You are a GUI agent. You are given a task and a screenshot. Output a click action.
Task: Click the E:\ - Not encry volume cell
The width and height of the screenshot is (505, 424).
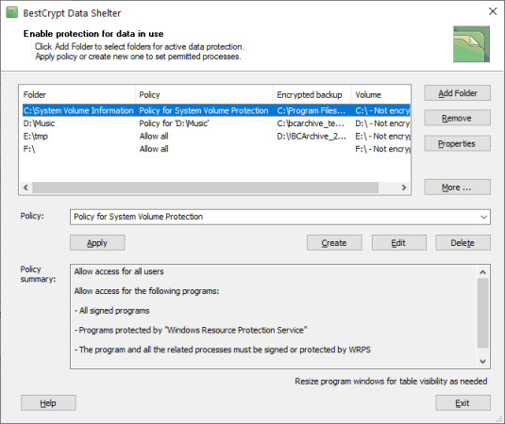tap(382, 137)
